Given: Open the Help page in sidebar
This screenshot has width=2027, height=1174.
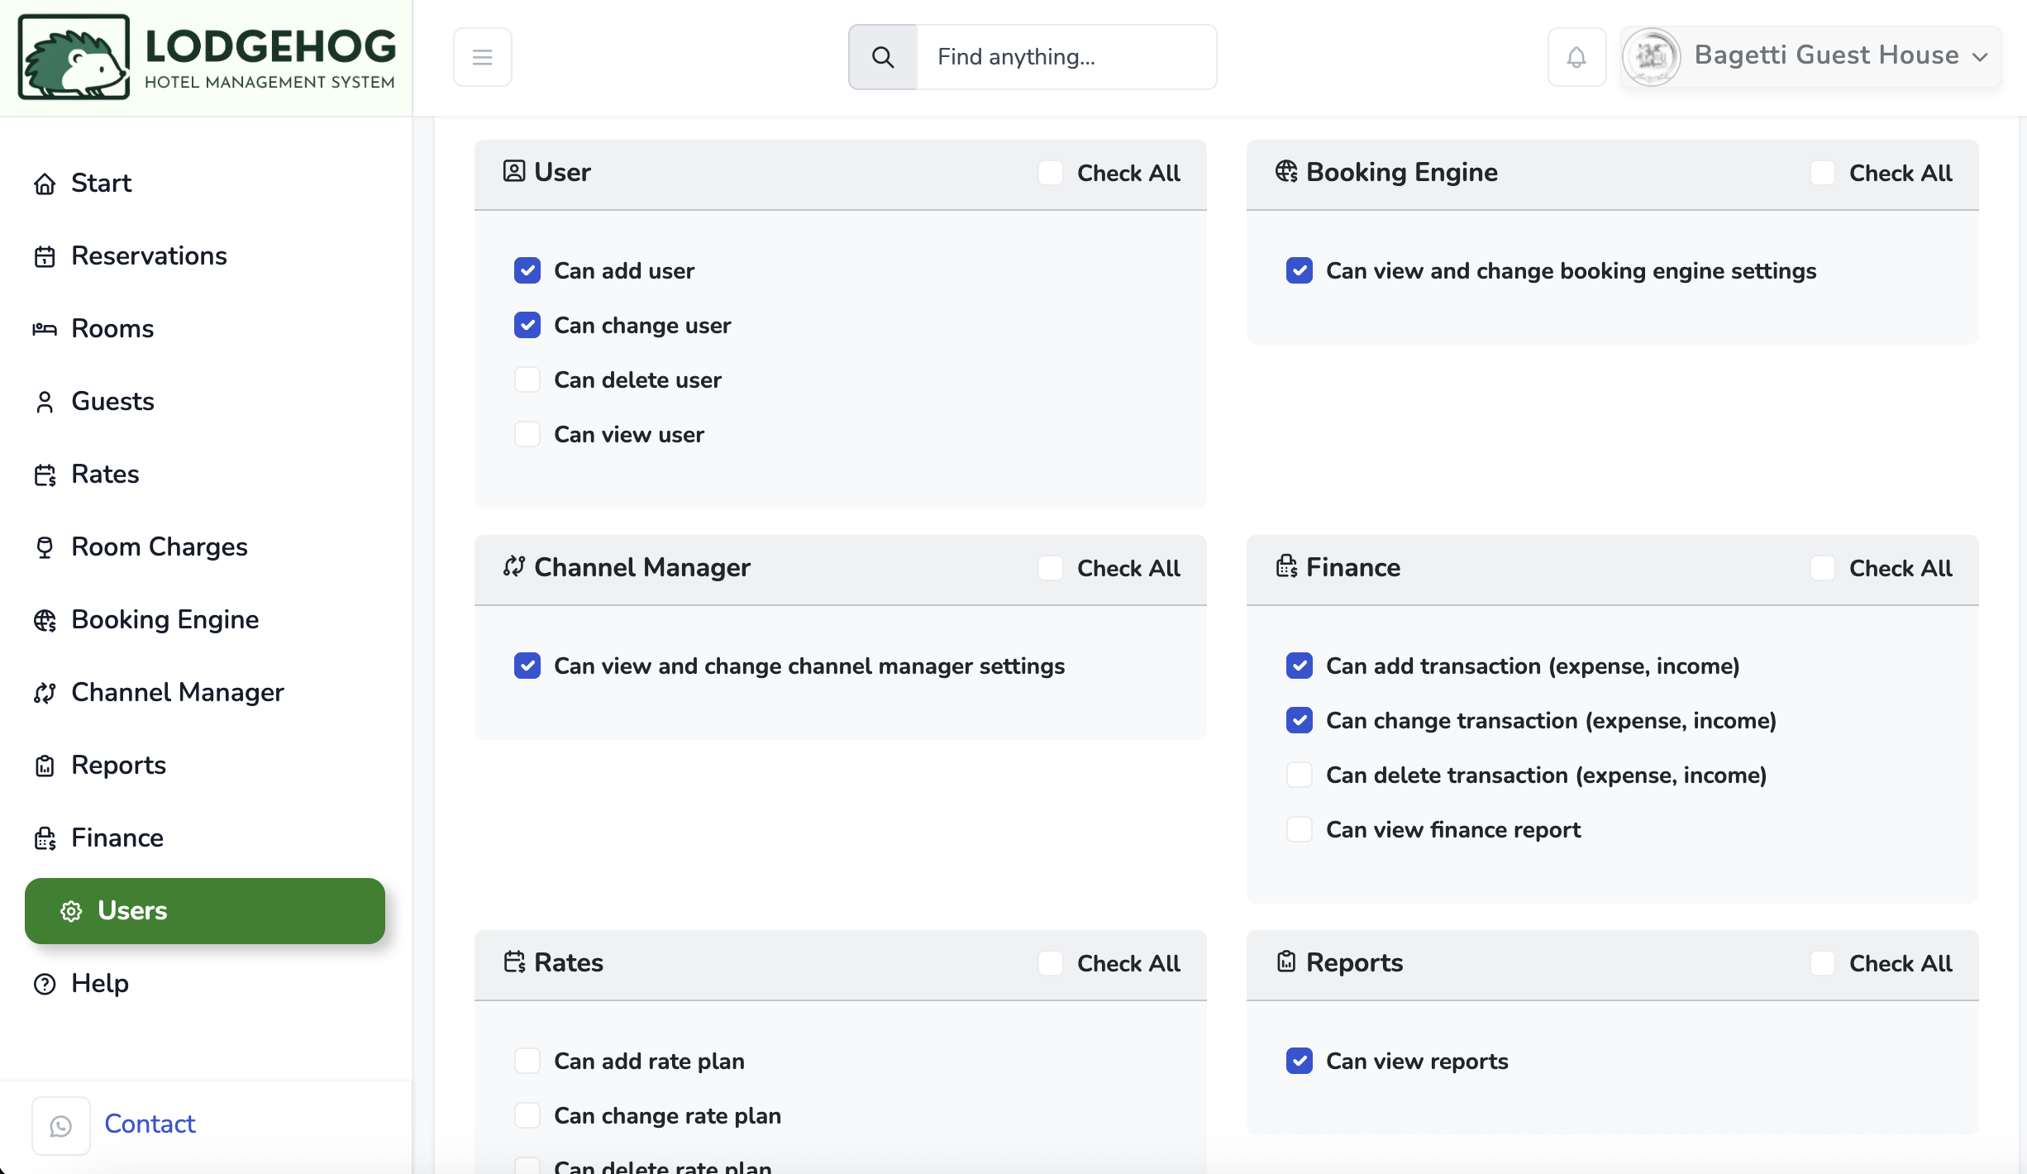Looking at the screenshot, I should tap(99, 984).
